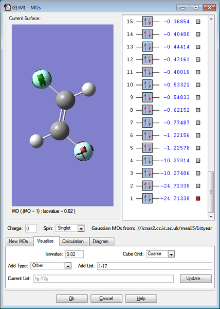Click the lower gray carbon atom
Image resolution: width=220 pixels, height=309 pixels.
coord(60,130)
